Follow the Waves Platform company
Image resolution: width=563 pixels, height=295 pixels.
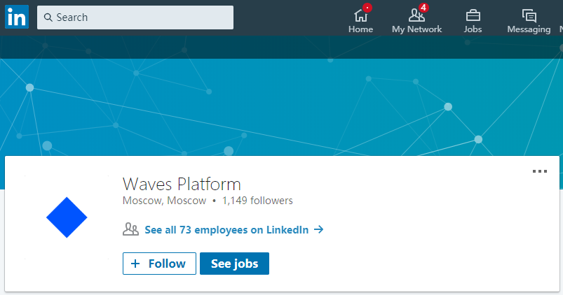[159, 264]
